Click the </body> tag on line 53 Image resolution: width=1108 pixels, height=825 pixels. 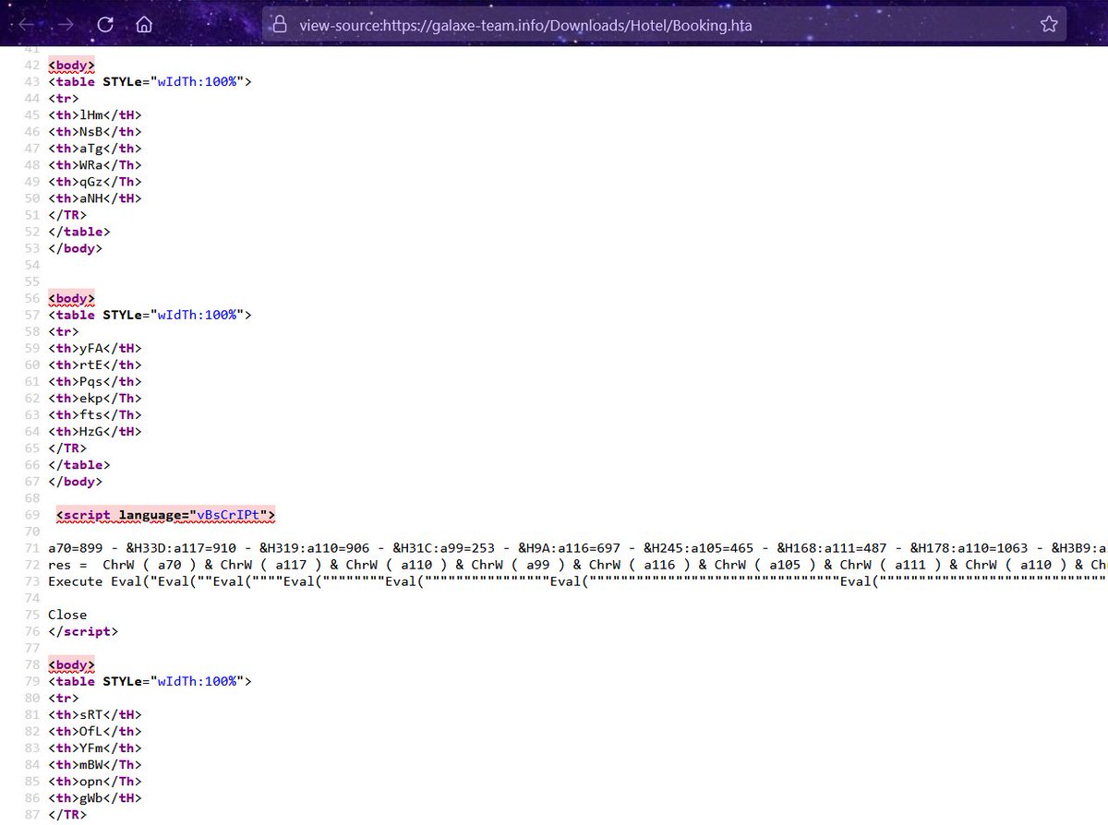76,248
